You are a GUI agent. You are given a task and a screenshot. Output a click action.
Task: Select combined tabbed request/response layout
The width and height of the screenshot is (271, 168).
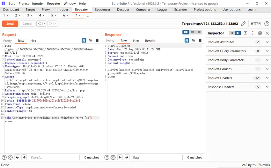(199, 32)
